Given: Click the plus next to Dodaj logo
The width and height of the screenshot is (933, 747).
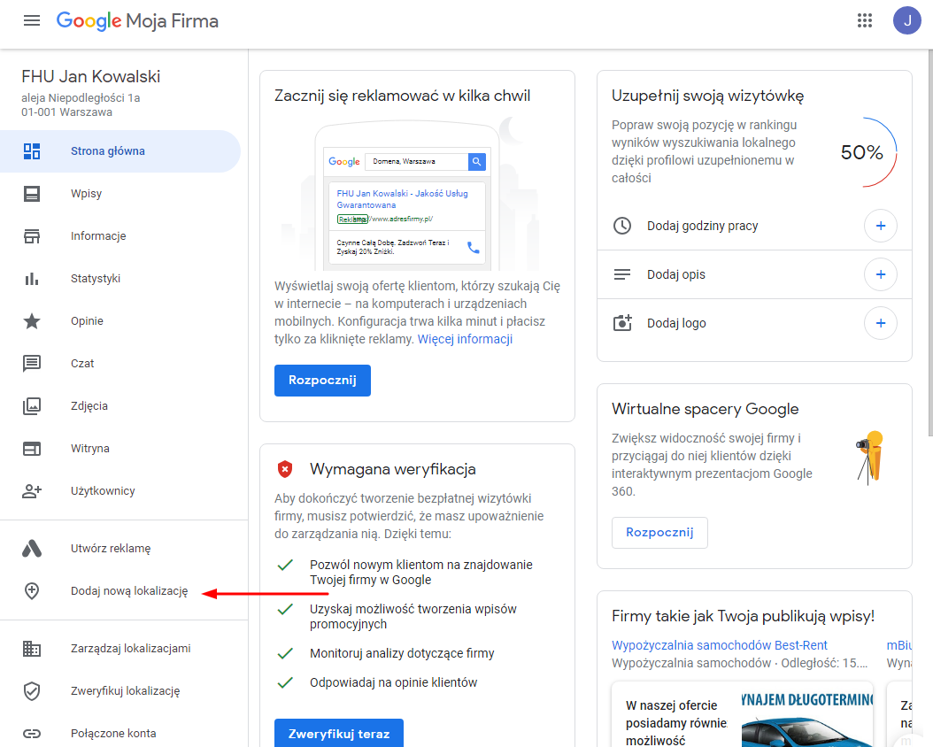Looking at the screenshot, I should pos(880,323).
